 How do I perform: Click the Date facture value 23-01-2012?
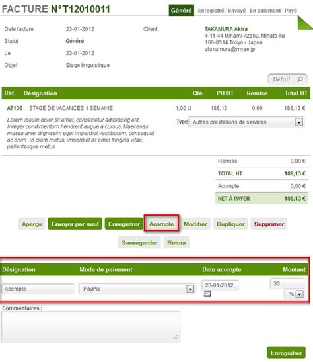[x=80, y=29]
